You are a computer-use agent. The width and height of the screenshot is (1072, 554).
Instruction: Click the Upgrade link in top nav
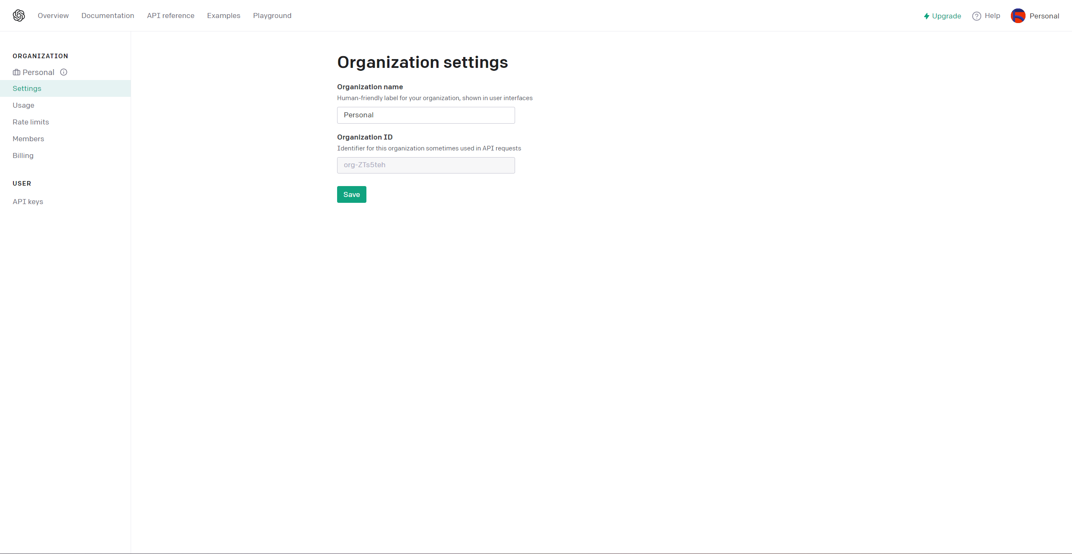942,16
